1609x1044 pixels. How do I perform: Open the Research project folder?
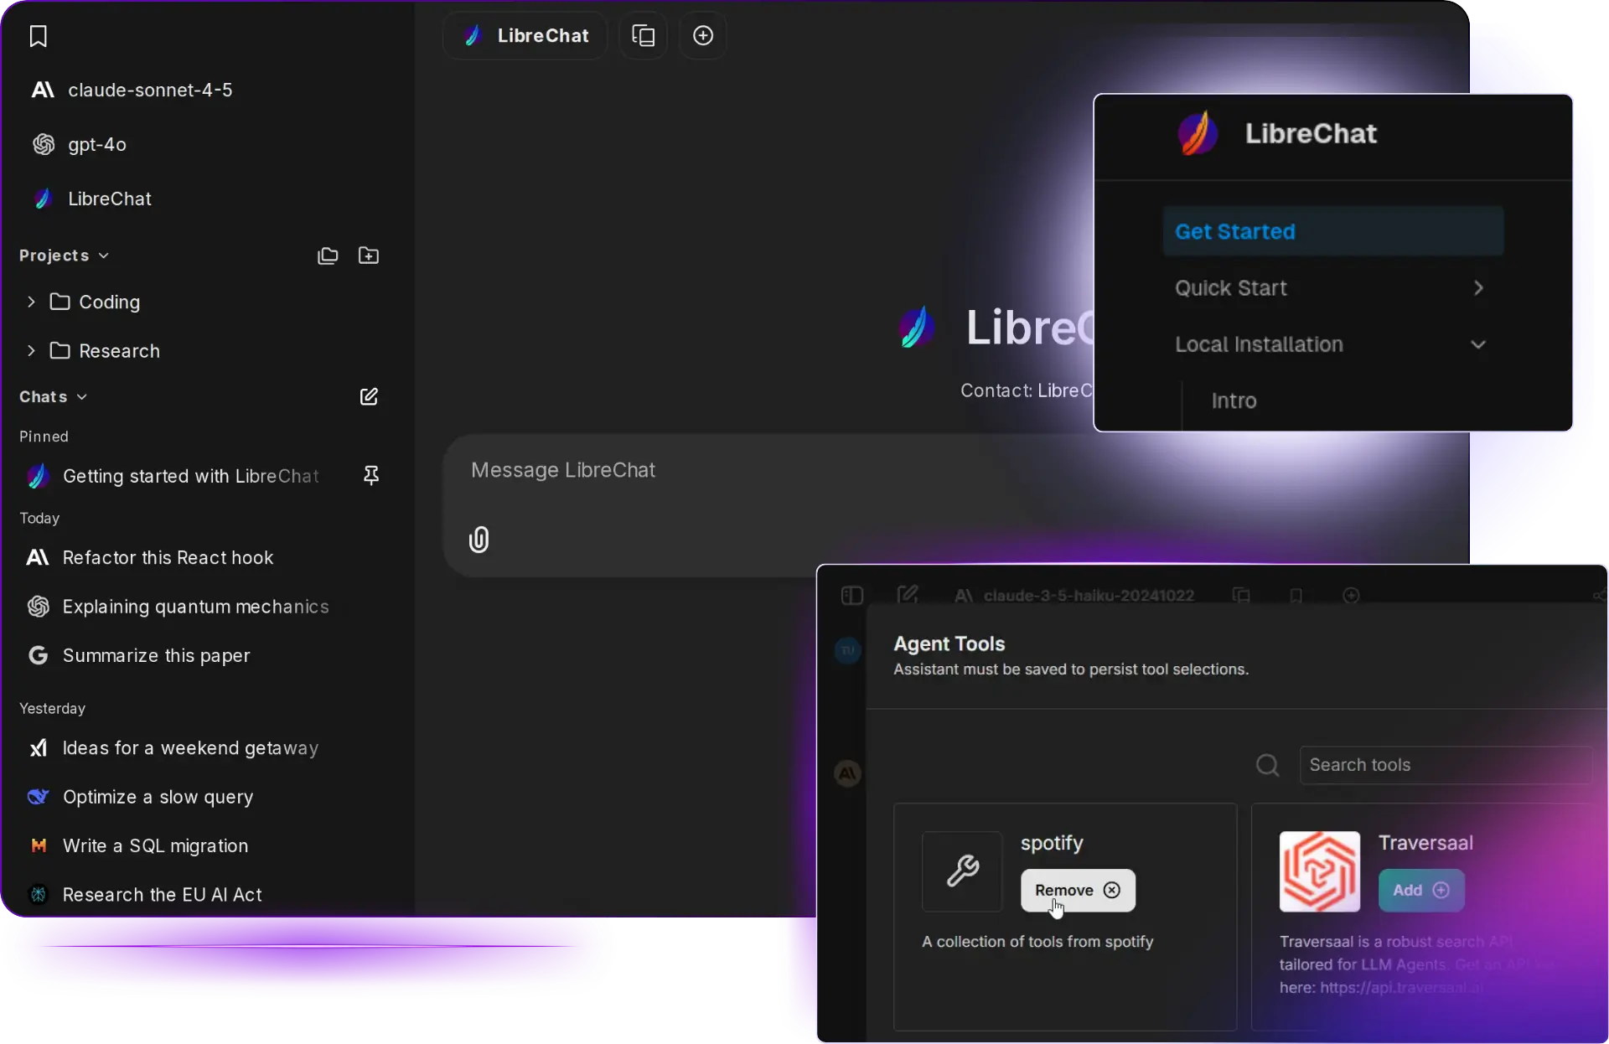pos(105,350)
